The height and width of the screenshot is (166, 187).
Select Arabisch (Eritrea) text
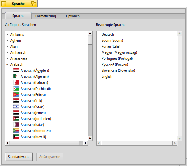pos(33,95)
